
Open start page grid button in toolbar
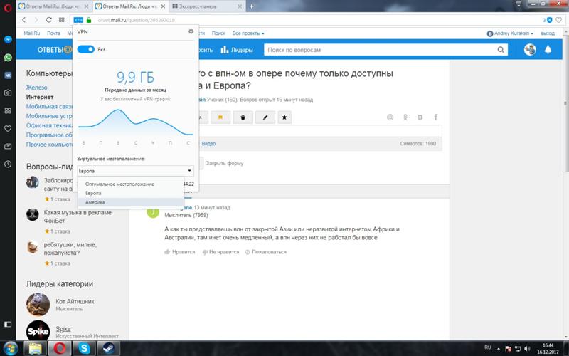tap(62, 20)
